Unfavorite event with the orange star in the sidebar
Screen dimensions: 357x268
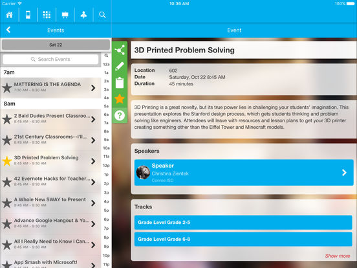pos(120,99)
